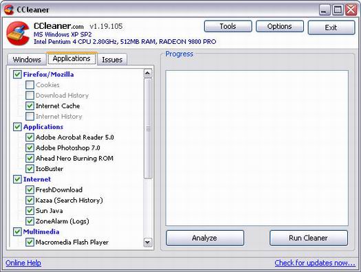Minimize the CCleaner window
Screen dimensions: 361x272
tap(325, 10)
